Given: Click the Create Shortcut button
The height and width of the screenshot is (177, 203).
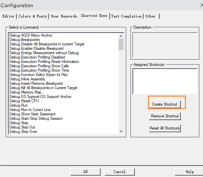Looking at the screenshot, I should click(x=164, y=104).
